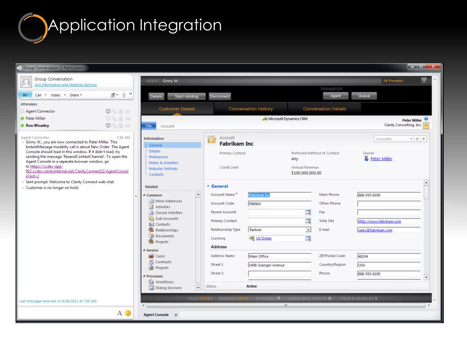The image size is (467, 350).
Task: Switch to the Conversation Details tab
Action: [324, 109]
